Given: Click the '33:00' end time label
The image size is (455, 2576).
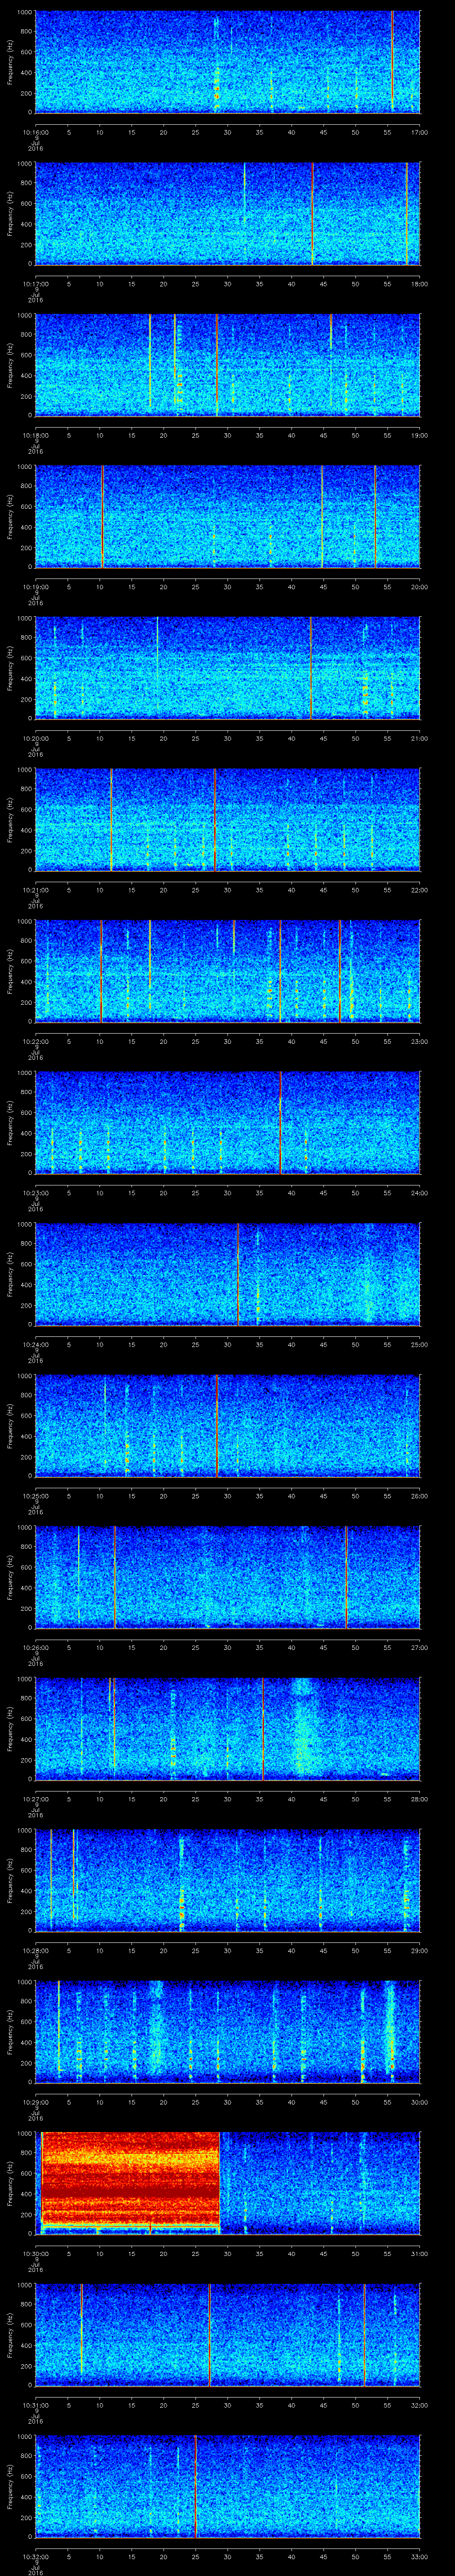Looking at the screenshot, I should 419,2556.
